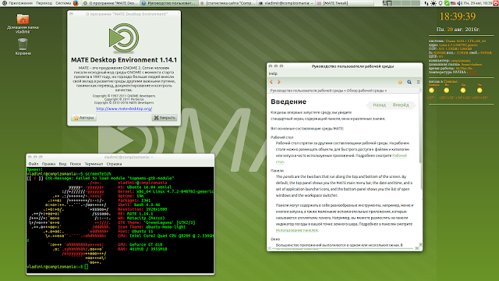Launch Firefox from the top panel
This screenshot has height=281, width=499.
76,3
